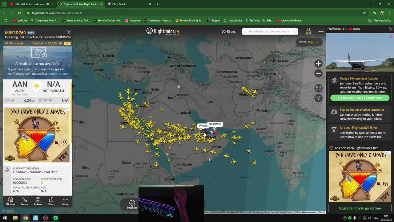Click the Flightradar24 logo
Screen dimensions: 394x222
[x=163, y=31]
